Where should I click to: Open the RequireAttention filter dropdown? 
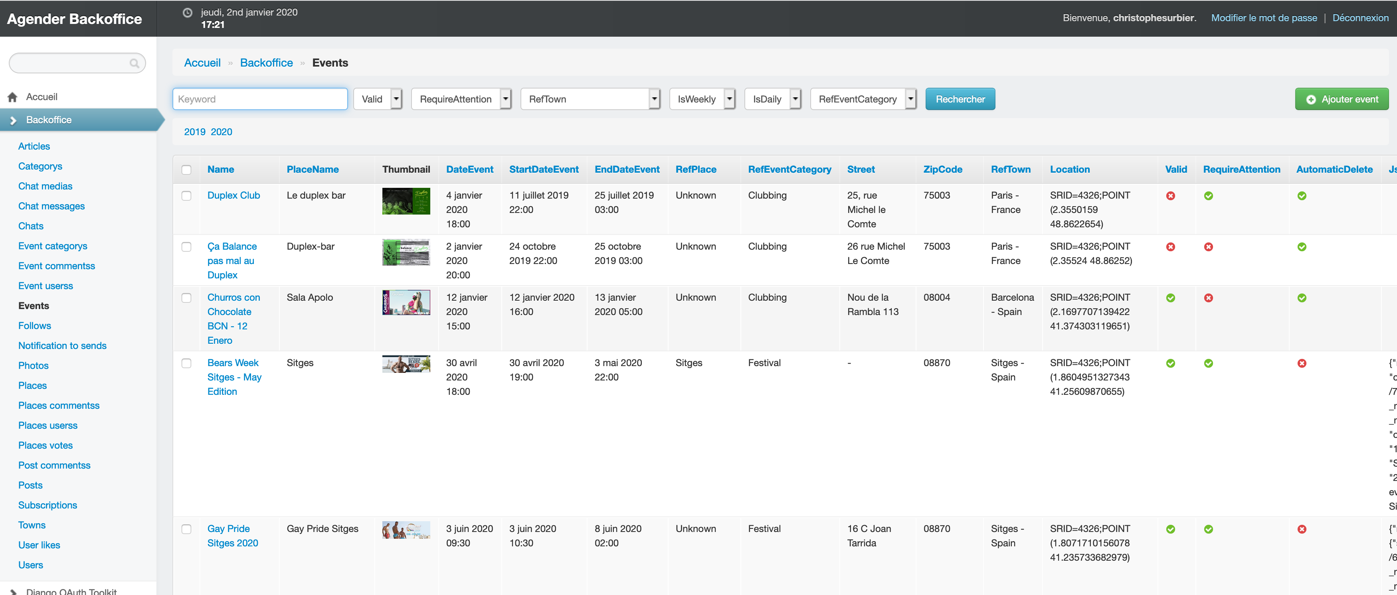(461, 99)
